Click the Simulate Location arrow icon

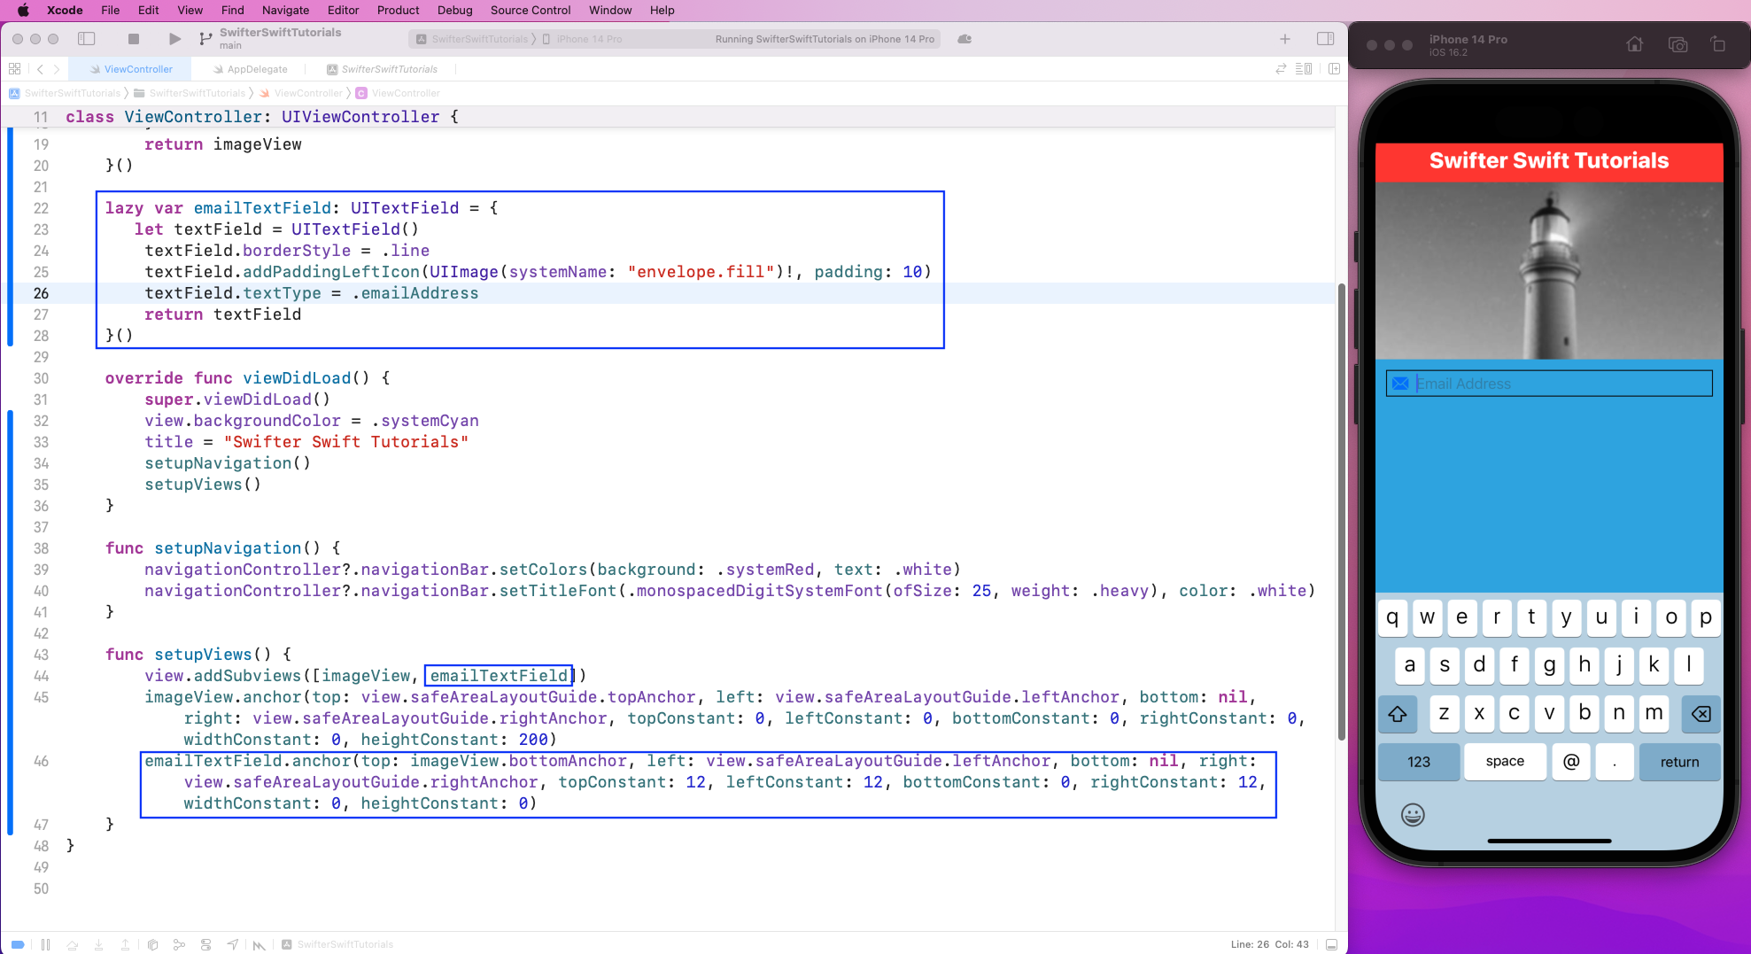232,944
